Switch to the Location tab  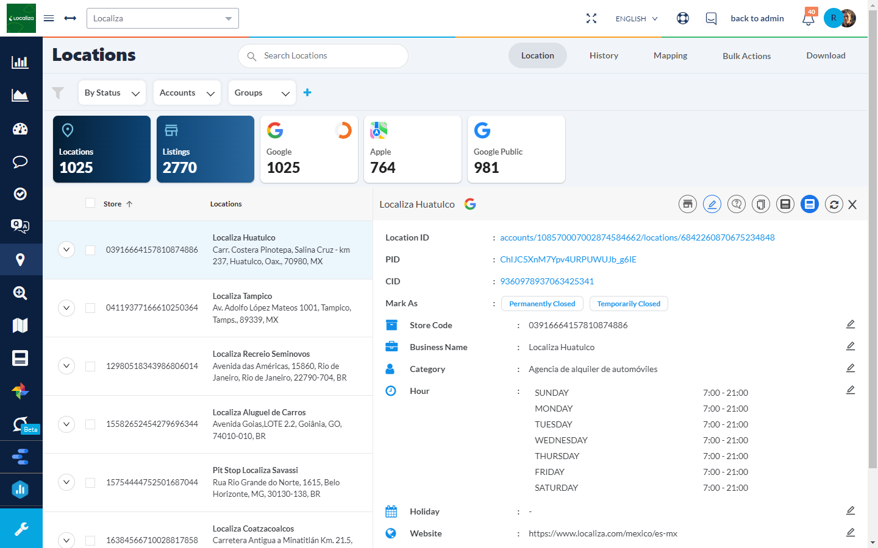538,55
